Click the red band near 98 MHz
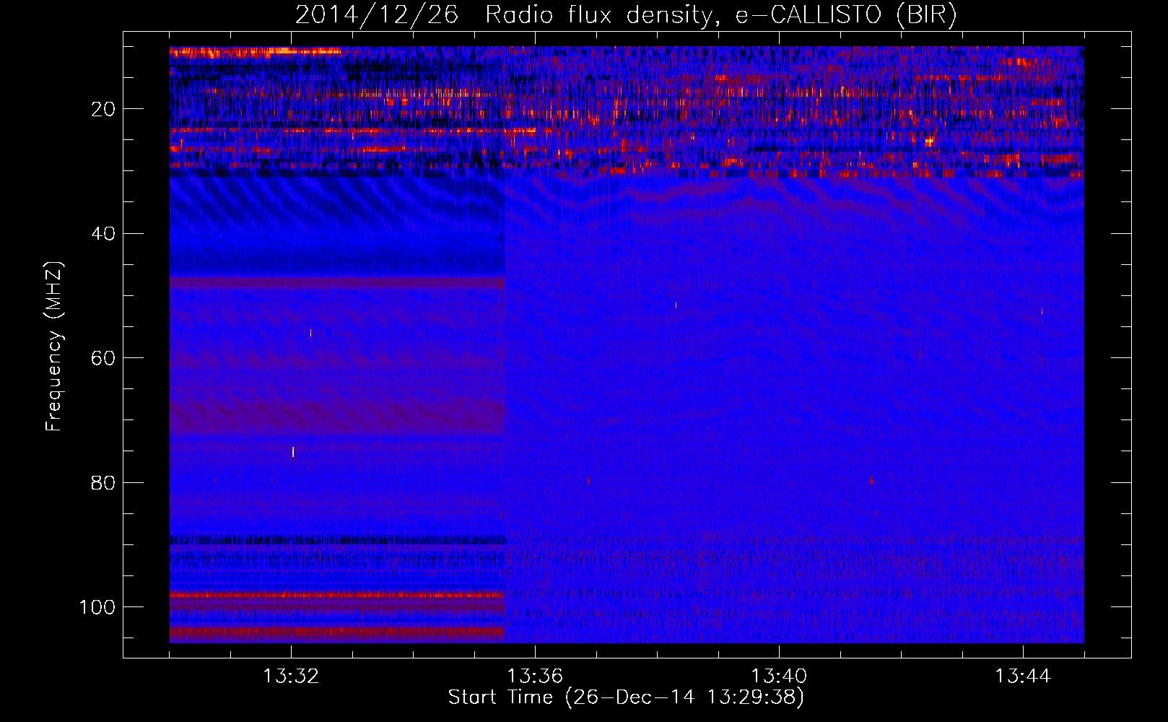The width and height of the screenshot is (1168, 722). 337,595
